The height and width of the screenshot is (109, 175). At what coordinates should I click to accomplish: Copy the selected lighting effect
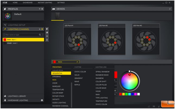coord(47,29)
